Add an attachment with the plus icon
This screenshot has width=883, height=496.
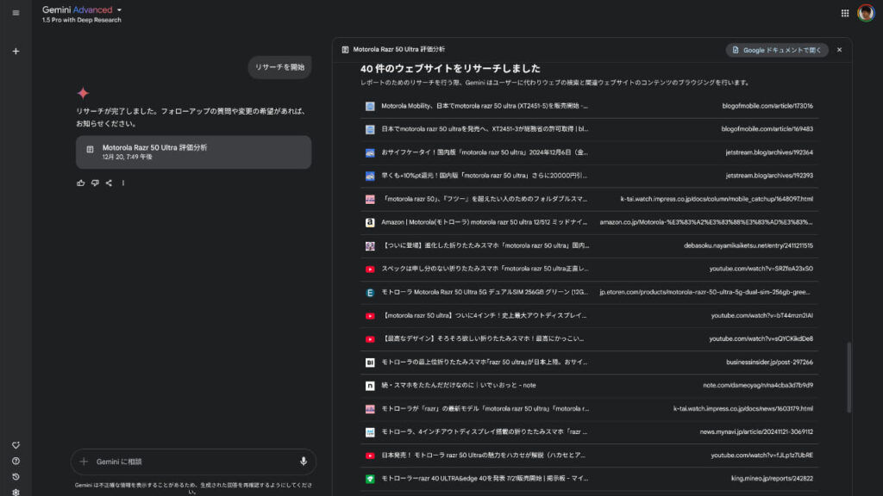coord(84,462)
